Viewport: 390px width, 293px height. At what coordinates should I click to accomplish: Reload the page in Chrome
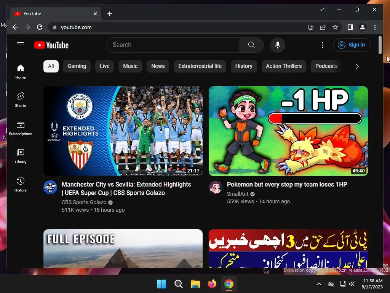click(40, 27)
